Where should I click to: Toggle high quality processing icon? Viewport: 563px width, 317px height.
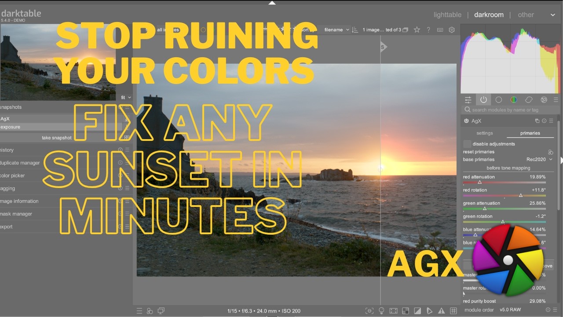[x=394, y=311]
